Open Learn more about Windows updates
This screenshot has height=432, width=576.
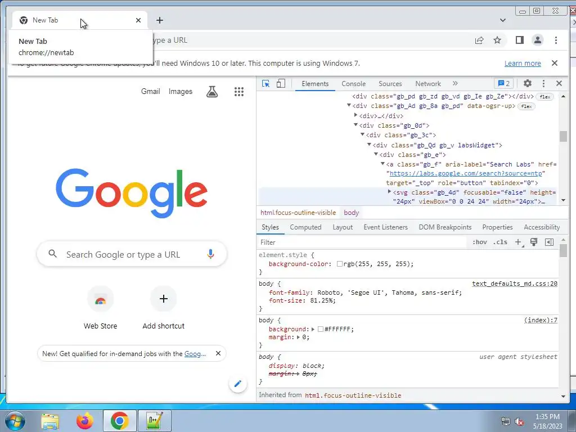tap(523, 63)
